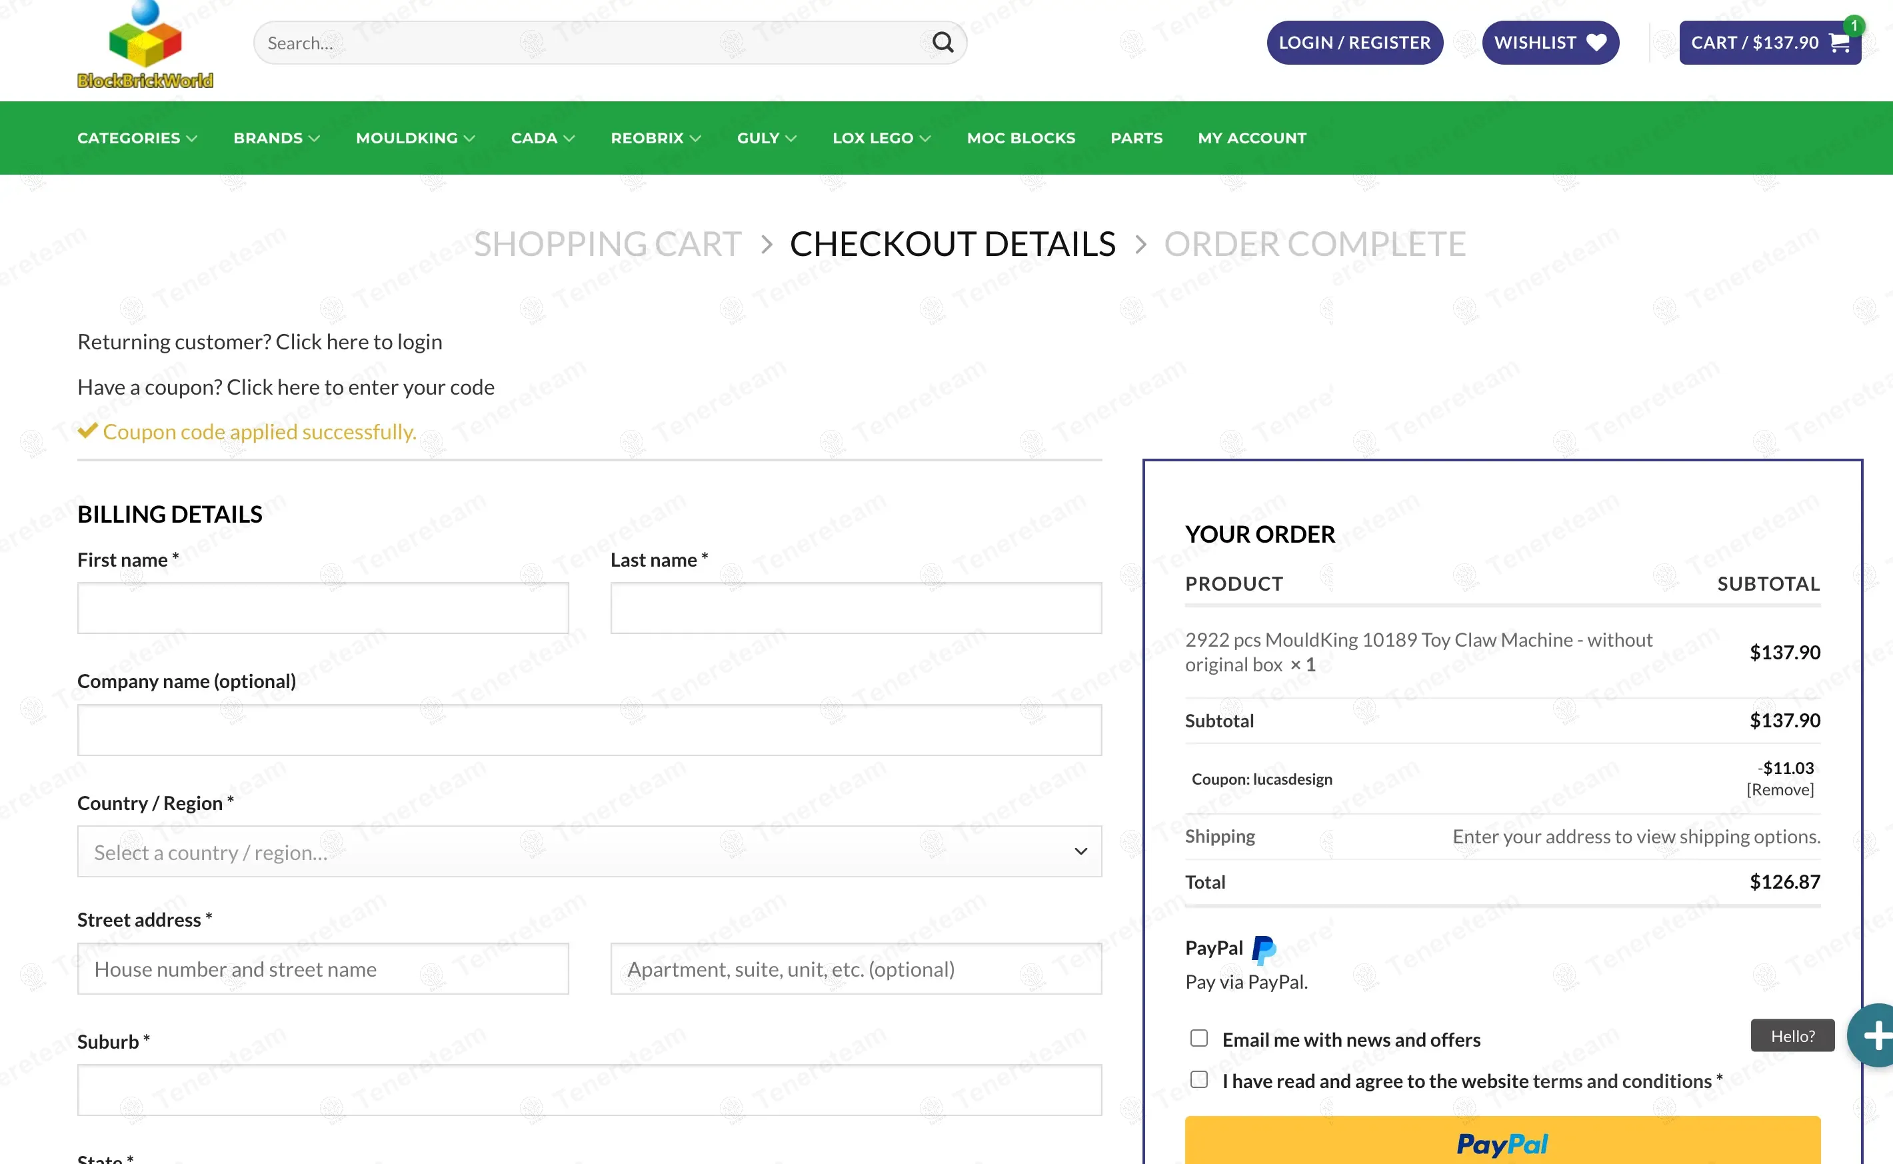Open My Account menu item
The width and height of the screenshot is (1893, 1164).
(1251, 138)
